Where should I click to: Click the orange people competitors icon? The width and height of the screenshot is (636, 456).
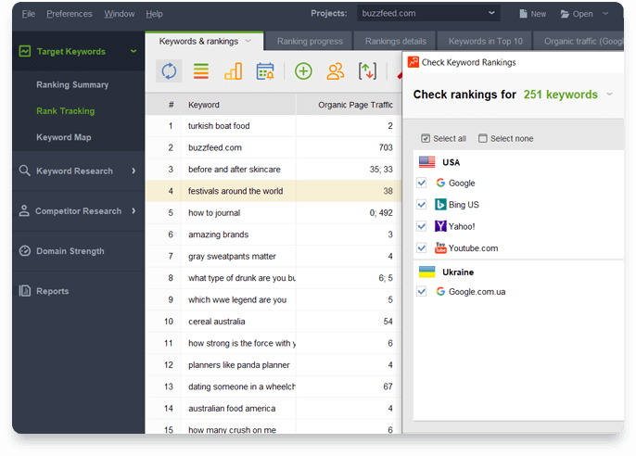coord(336,71)
